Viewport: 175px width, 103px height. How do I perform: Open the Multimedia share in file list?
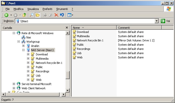83,36
